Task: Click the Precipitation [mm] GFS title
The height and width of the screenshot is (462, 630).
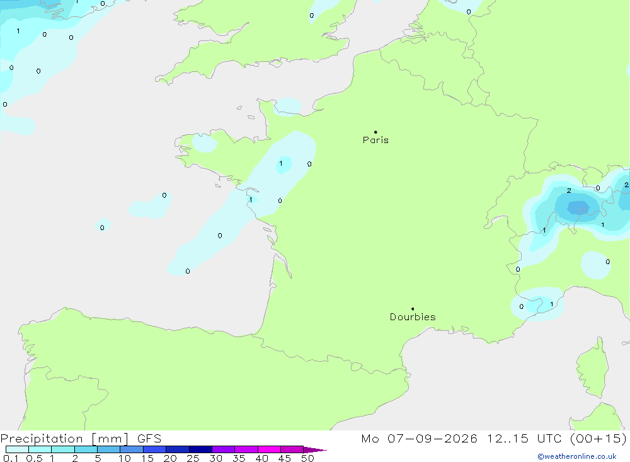Action: (x=81, y=438)
